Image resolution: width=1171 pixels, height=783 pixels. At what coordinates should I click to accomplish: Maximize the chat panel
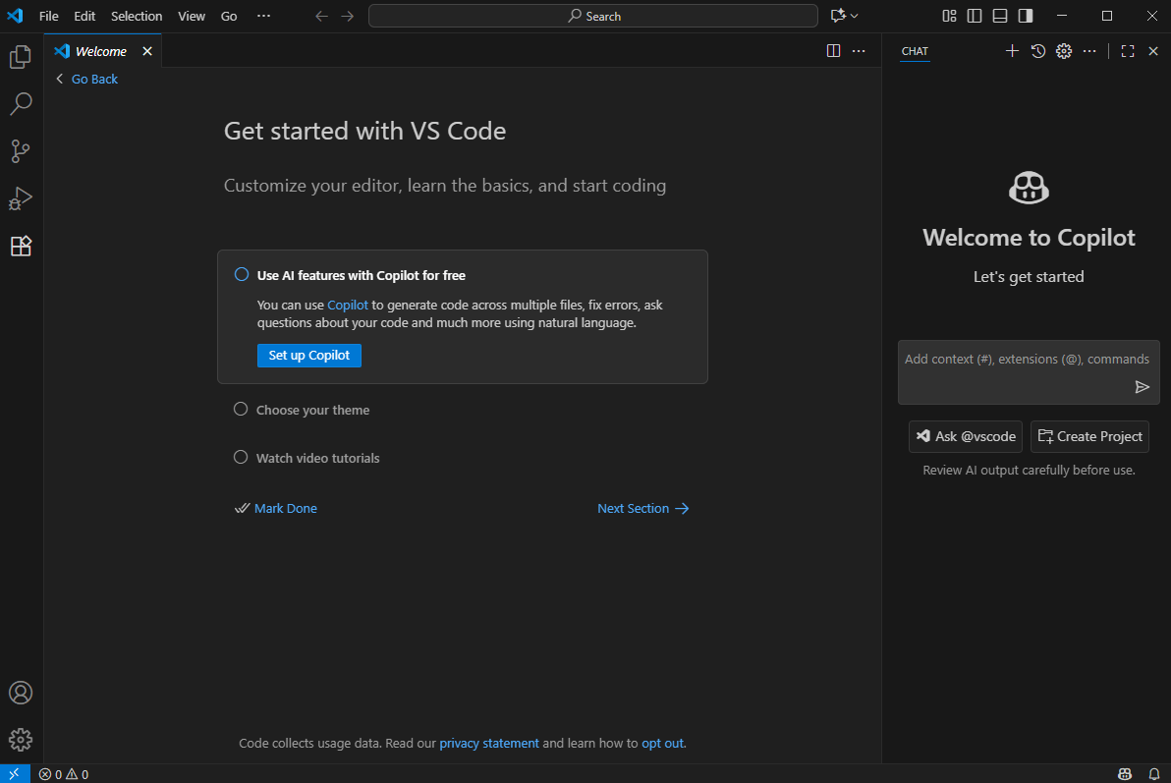(x=1128, y=51)
